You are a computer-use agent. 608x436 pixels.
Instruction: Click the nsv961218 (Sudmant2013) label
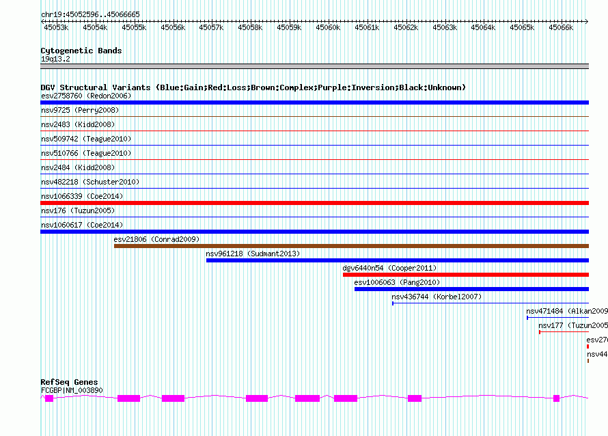coord(253,254)
